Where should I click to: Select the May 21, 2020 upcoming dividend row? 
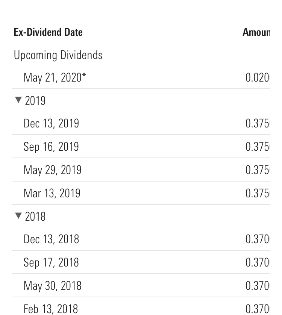pyautogui.click(x=55, y=77)
